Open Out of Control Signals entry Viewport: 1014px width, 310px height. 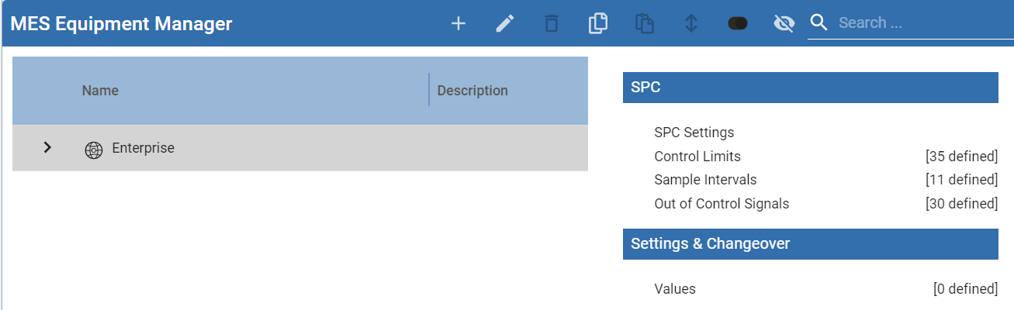(x=722, y=204)
